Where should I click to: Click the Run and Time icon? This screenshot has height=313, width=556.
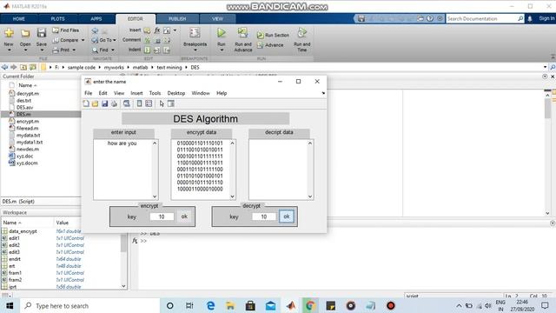(301, 33)
